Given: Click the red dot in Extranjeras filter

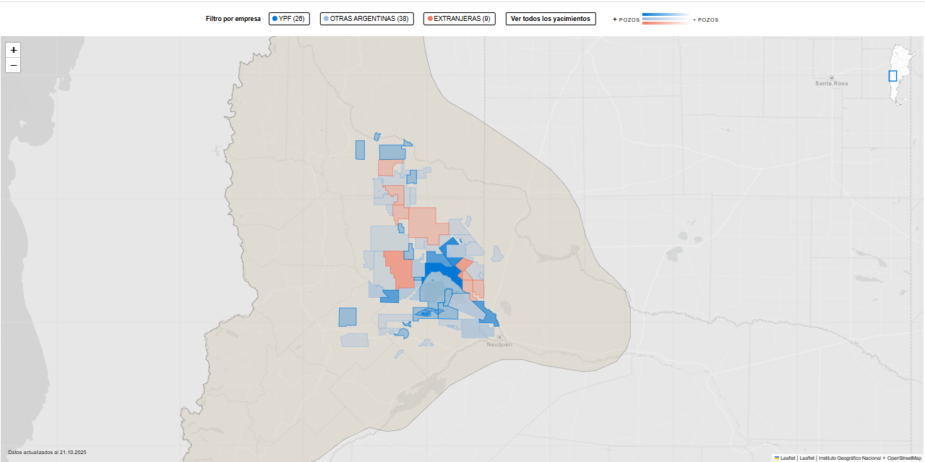Looking at the screenshot, I should pyautogui.click(x=430, y=19).
